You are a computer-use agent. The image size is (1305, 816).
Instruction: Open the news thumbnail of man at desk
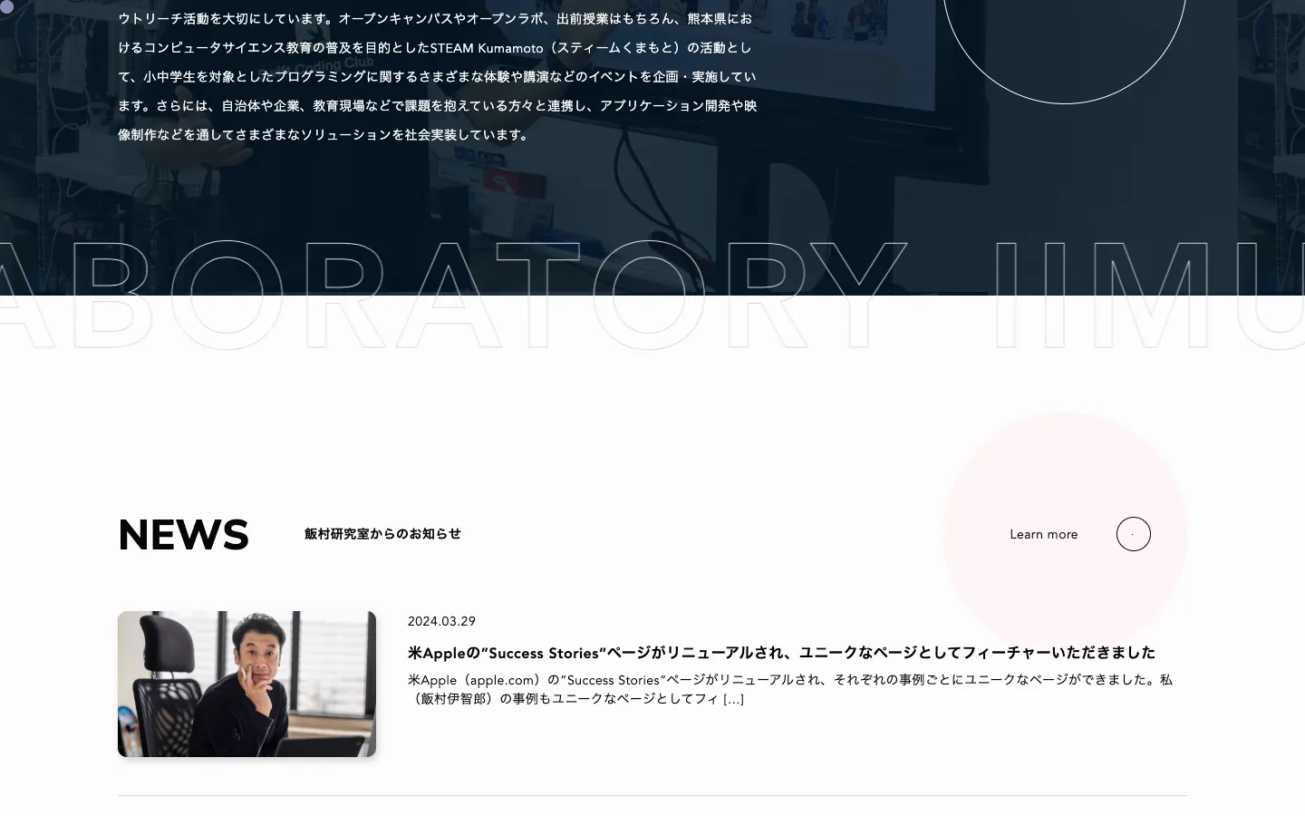coord(246,684)
